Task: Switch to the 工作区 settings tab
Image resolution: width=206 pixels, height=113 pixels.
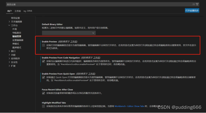Action: pyautogui.click(x=18, y=11)
